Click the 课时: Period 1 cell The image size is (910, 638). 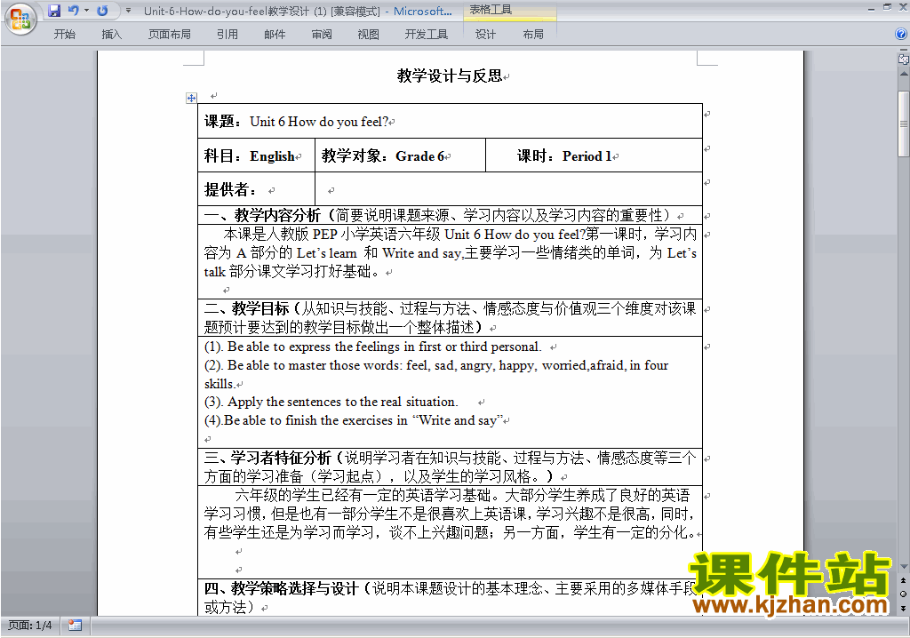594,156
